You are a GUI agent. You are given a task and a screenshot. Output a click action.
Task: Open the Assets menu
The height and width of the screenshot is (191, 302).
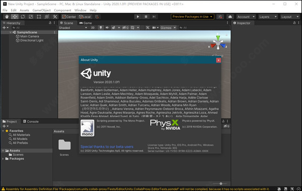pos(24,10)
